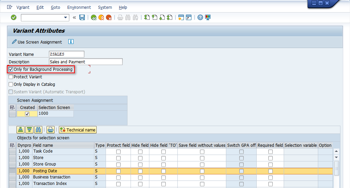Click the red Cancel icon
This screenshot has width=350, height=188.
point(109,17)
